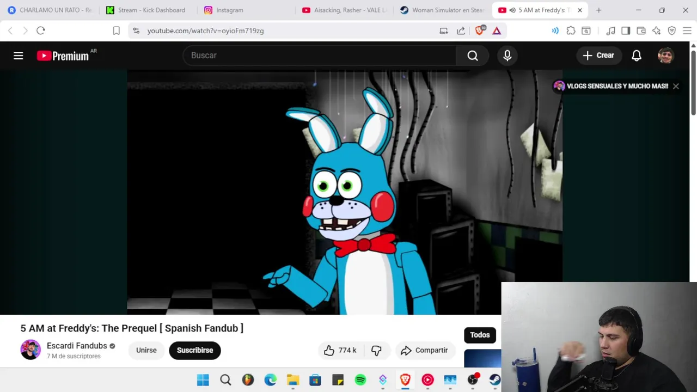
Task: Open the Escardi Fandubs channel name link
Action: click(x=77, y=346)
